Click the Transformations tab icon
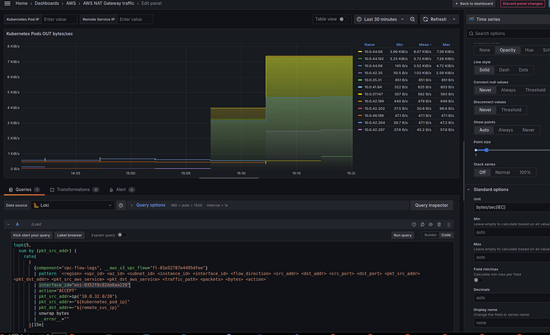This screenshot has height=335, width=550. tap(52, 189)
